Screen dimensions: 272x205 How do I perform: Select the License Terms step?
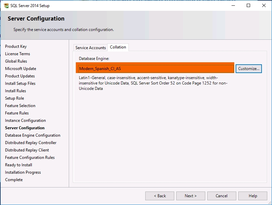(x=18, y=54)
